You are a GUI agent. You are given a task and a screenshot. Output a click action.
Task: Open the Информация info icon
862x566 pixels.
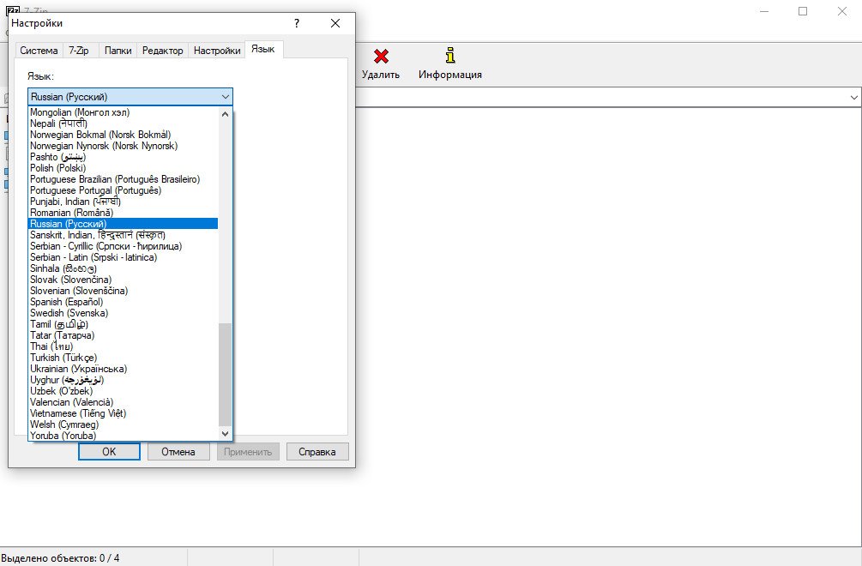pyautogui.click(x=450, y=56)
